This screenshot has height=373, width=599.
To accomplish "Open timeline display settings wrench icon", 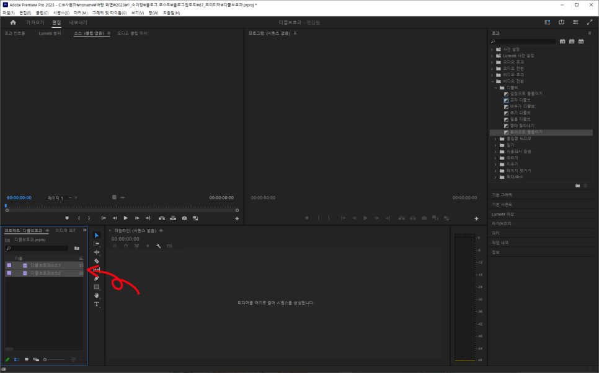I will [158, 246].
